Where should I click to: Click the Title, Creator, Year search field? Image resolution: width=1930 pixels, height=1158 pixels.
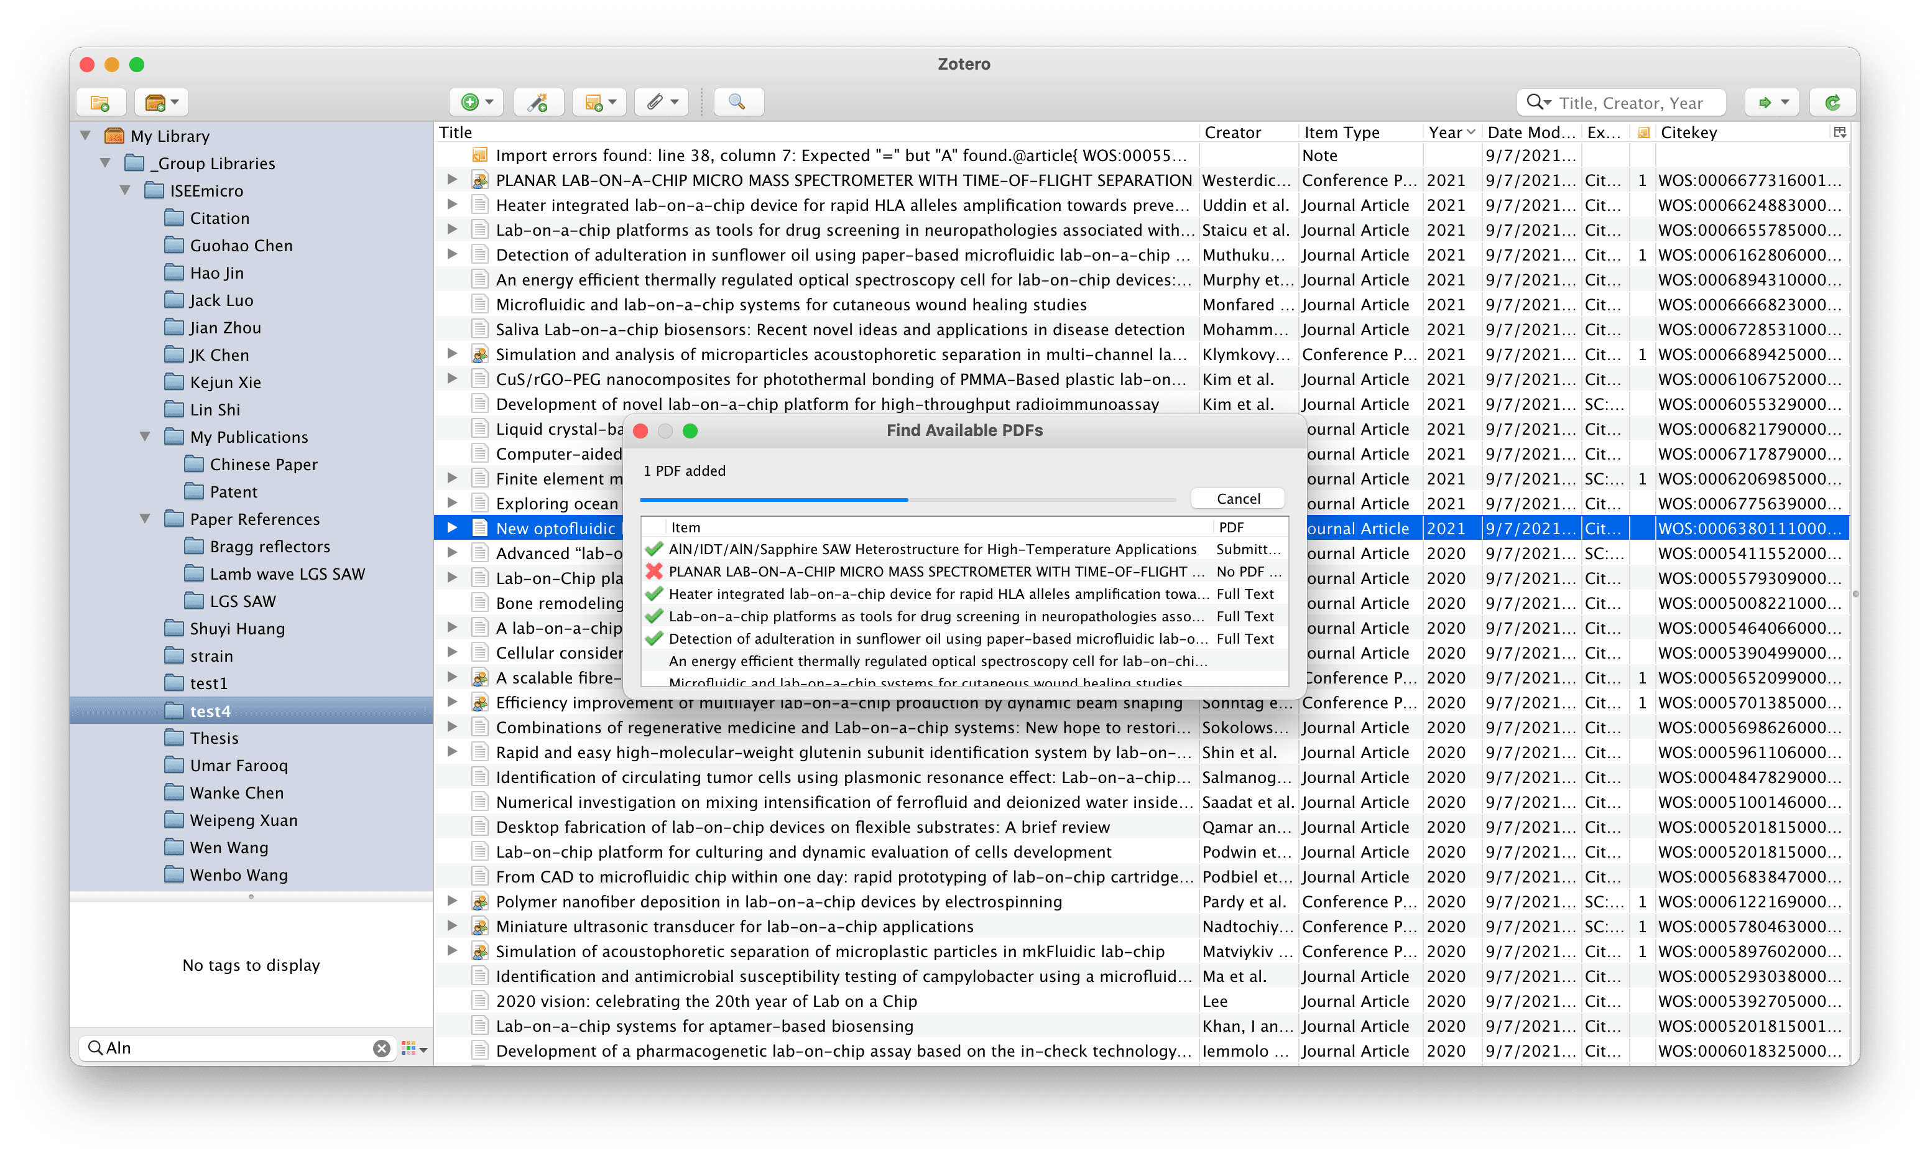pyautogui.click(x=1630, y=103)
